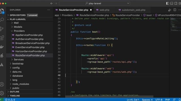Open the Docker view
Image resolution: width=181 pixels, height=101 pixels.
pos(2,47)
